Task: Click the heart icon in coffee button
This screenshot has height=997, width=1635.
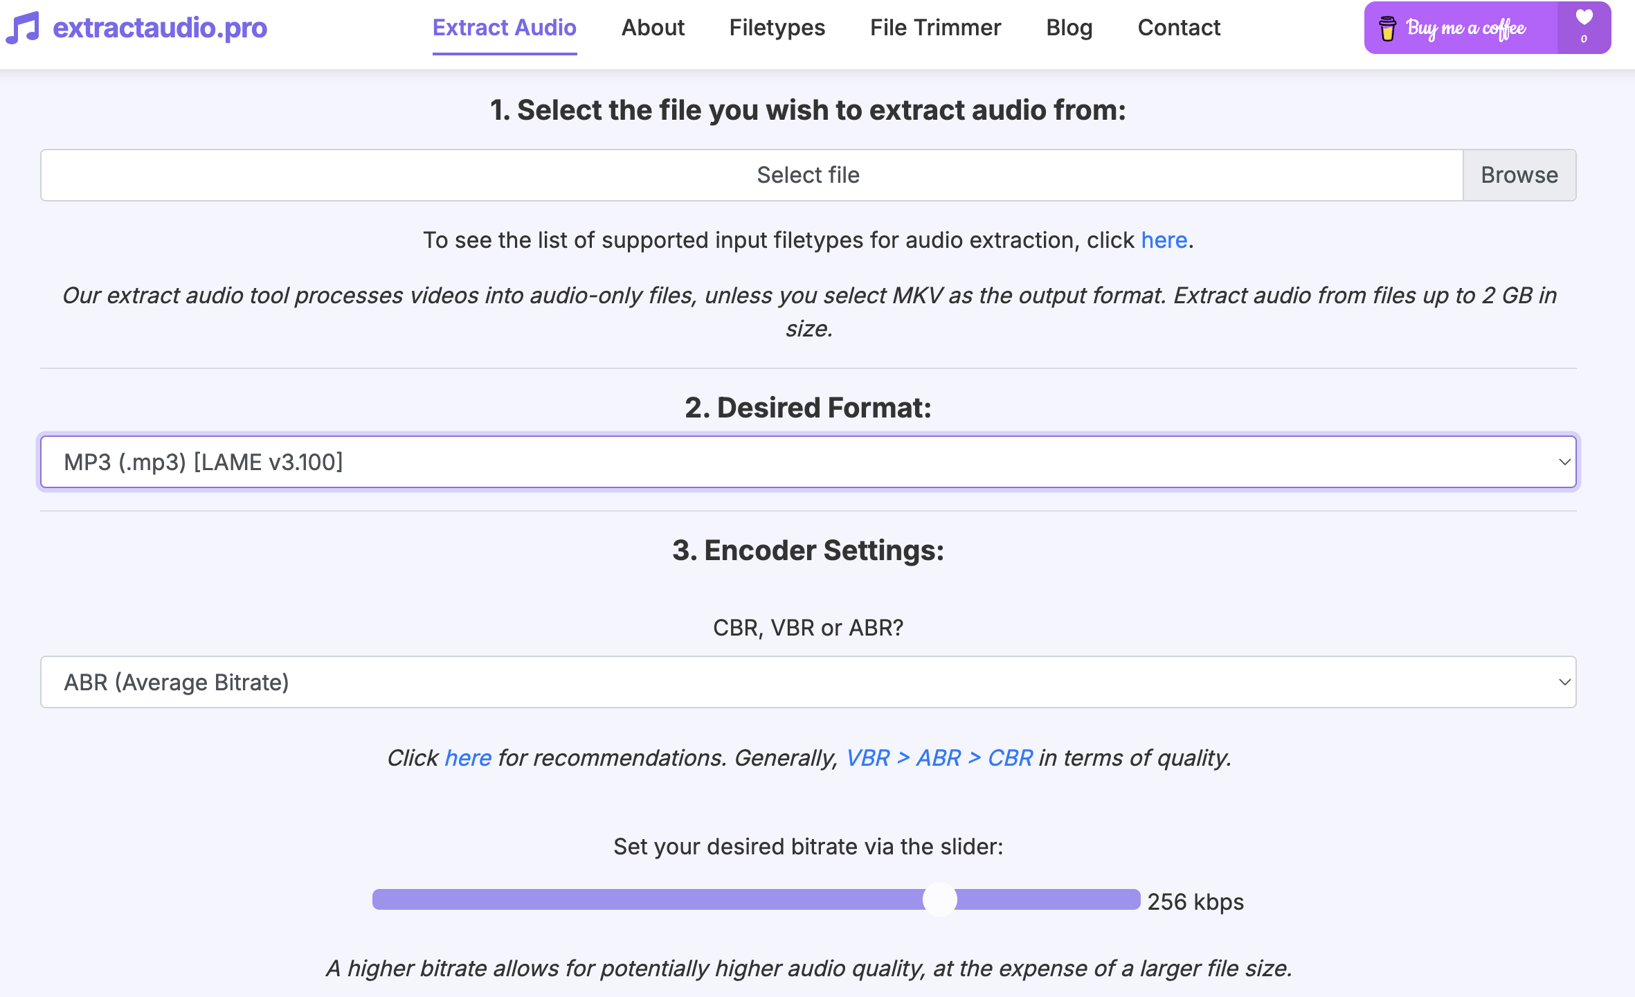Action: point(1584,17)
